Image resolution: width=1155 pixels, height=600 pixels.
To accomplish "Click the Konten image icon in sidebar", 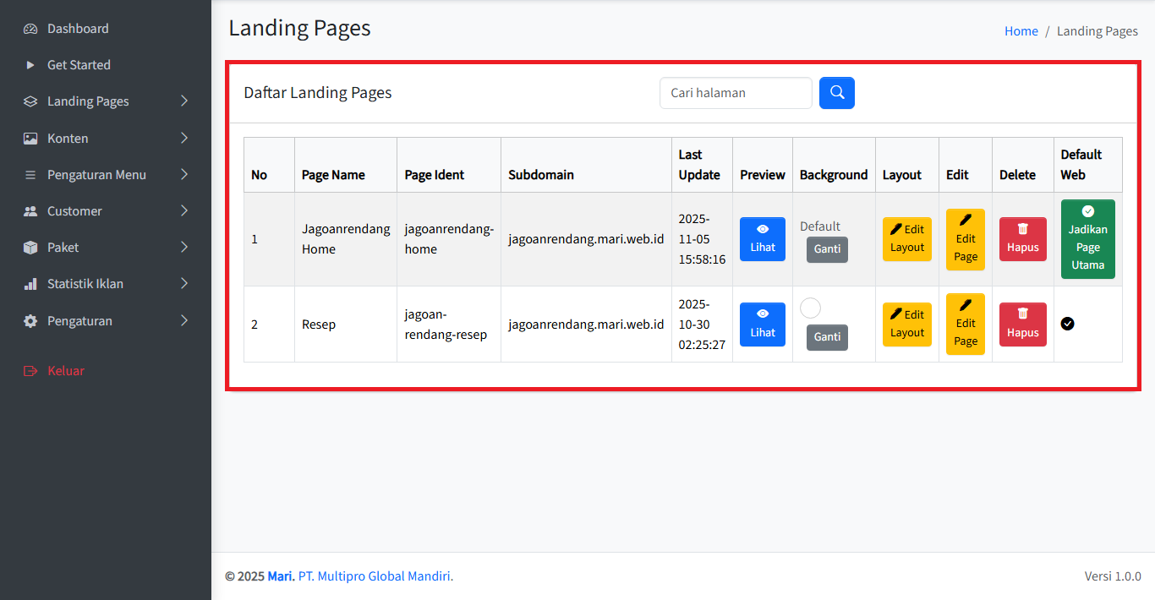I will point(30,139).
